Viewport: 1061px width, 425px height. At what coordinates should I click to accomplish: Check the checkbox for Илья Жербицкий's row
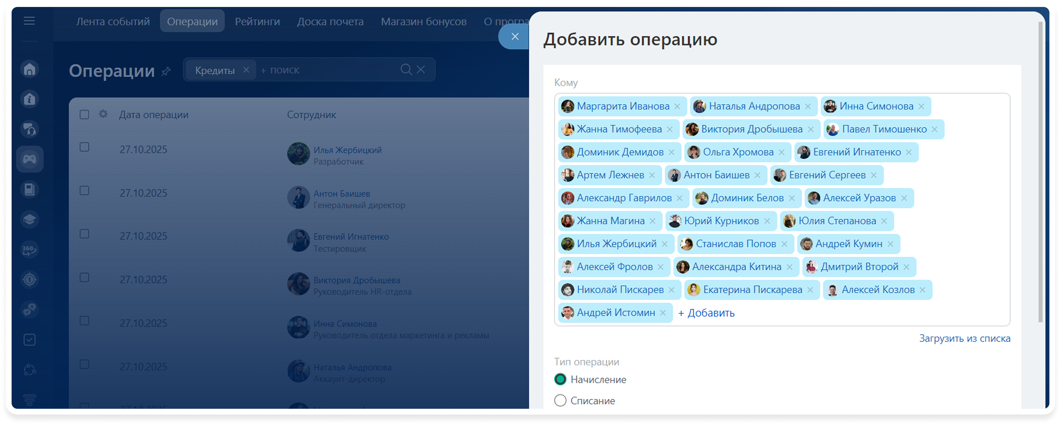point(84,147)
